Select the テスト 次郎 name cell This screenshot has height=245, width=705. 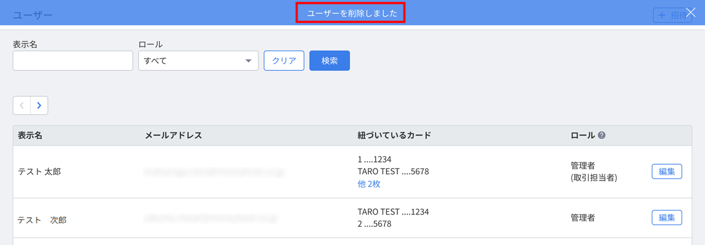pos(42,220)
